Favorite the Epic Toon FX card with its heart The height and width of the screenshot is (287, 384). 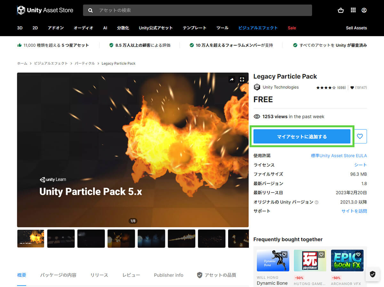pos(359,255)
